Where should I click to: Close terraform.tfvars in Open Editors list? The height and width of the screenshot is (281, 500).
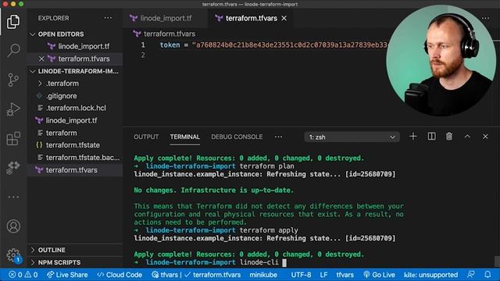click(41, 59)
